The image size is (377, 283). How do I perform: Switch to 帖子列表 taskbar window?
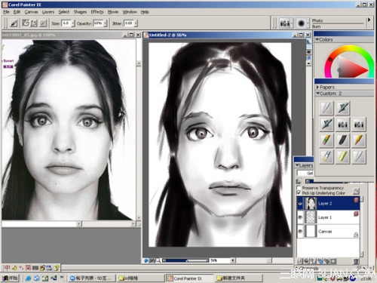[x=92, y=278]
